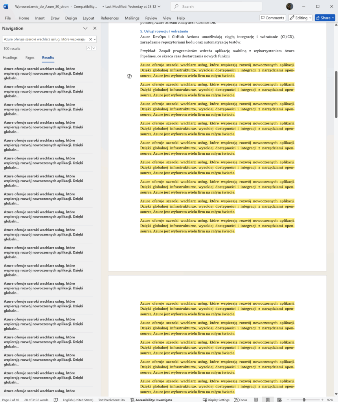The width and height of the screenshot is (338, 402).
Task: Click zoom in plus button
Action: pyautogui.click(x=322, y=400)
